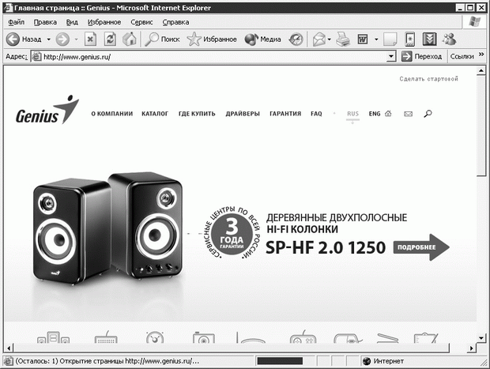Image resolution: width=490 pixels, height=369 pixels.
Task: Open the History clock icon in toolbar
Action: [296, 39]
